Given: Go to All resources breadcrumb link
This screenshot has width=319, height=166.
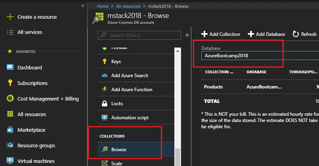Looking at the screenshot, I should pos(128,6).
